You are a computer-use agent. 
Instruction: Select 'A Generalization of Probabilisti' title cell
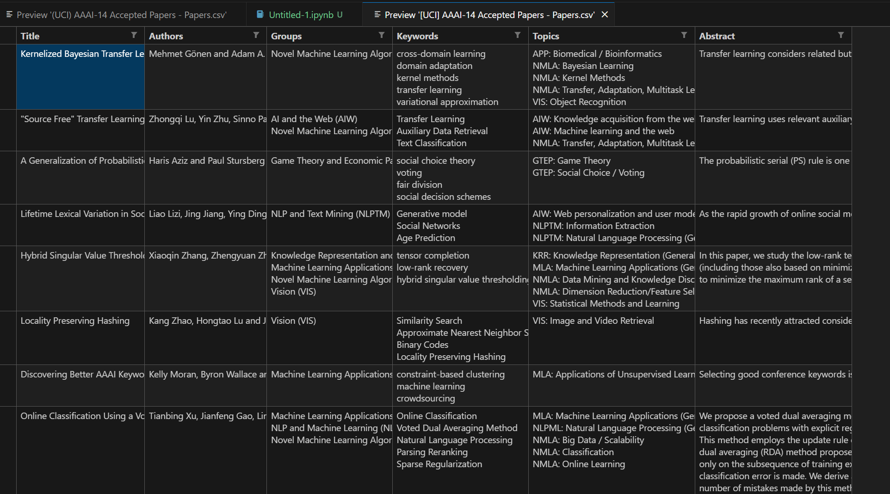[x=80, y=178]
